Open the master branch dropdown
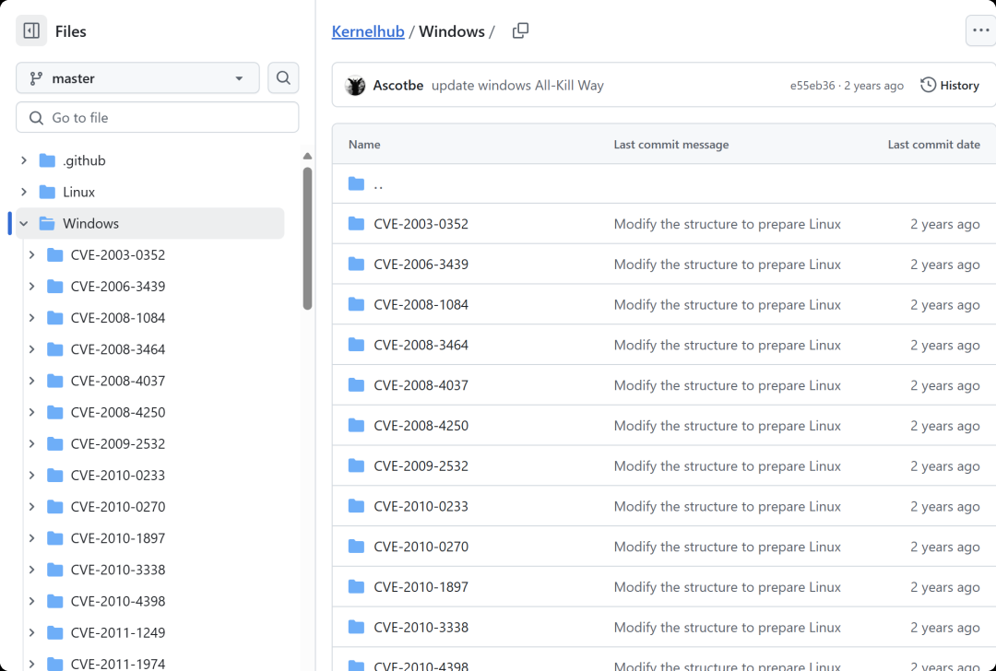Screen dimensions: 996x671 pyautogui.click(x=137, y=78)
